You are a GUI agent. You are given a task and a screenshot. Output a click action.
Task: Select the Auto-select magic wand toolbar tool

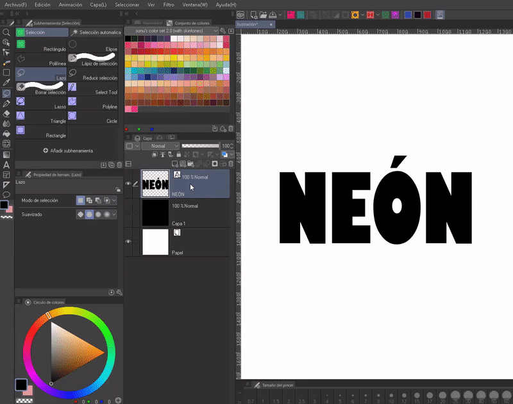click(x=6, y=62)
